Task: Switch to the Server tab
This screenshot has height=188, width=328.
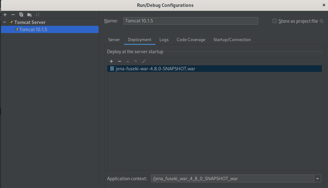Action: coord(114,40)
